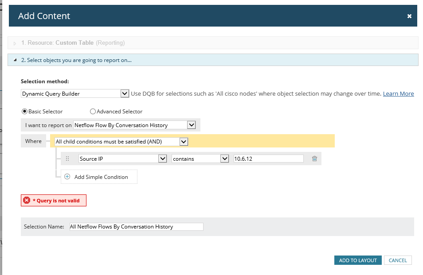The width and height of the screenshot is (423, 275).
Task: Click the 'Add Content' dialog title
Action: [44, 16]
